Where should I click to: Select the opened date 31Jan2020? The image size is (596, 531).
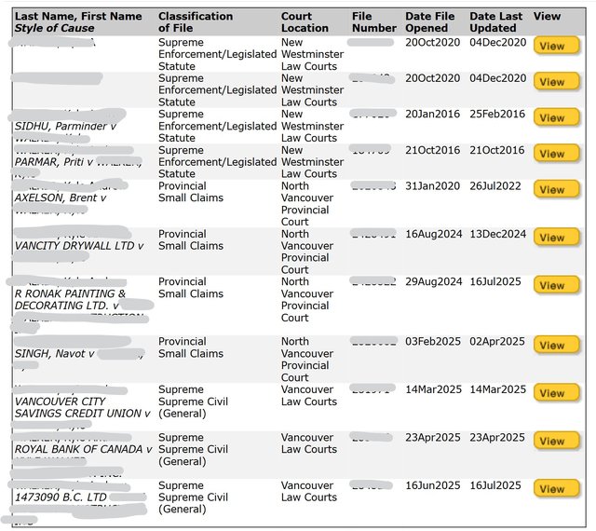[x=432, y=186]
